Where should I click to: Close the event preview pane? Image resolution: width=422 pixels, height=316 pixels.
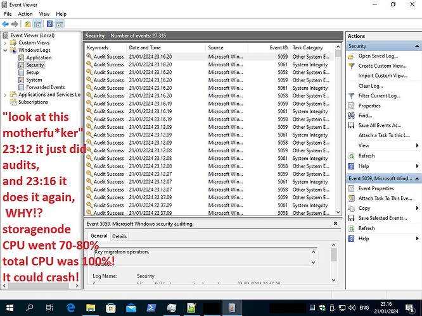click(x=335, y=223)
